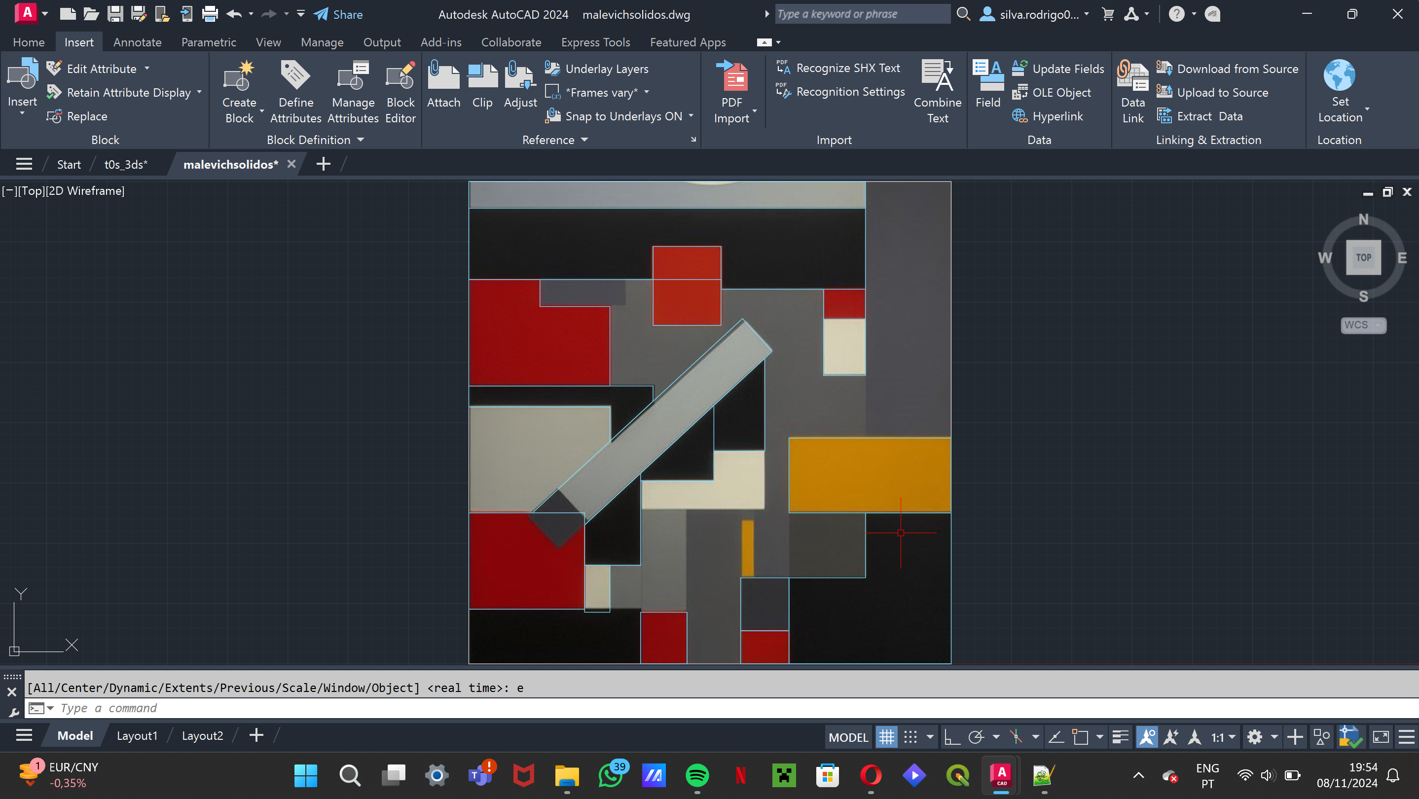
Task: Open WhatsApp from the taskbar
Action: click(610, 776)
